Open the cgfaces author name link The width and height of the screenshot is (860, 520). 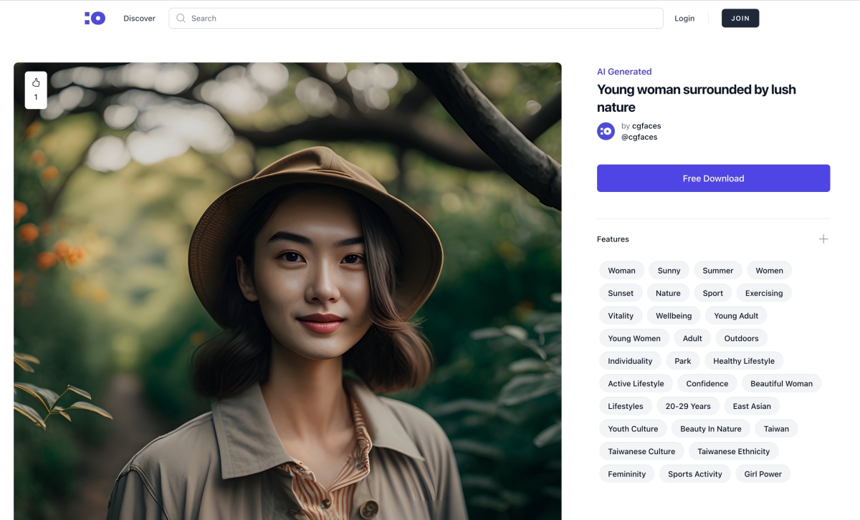(x=646, y=126)
